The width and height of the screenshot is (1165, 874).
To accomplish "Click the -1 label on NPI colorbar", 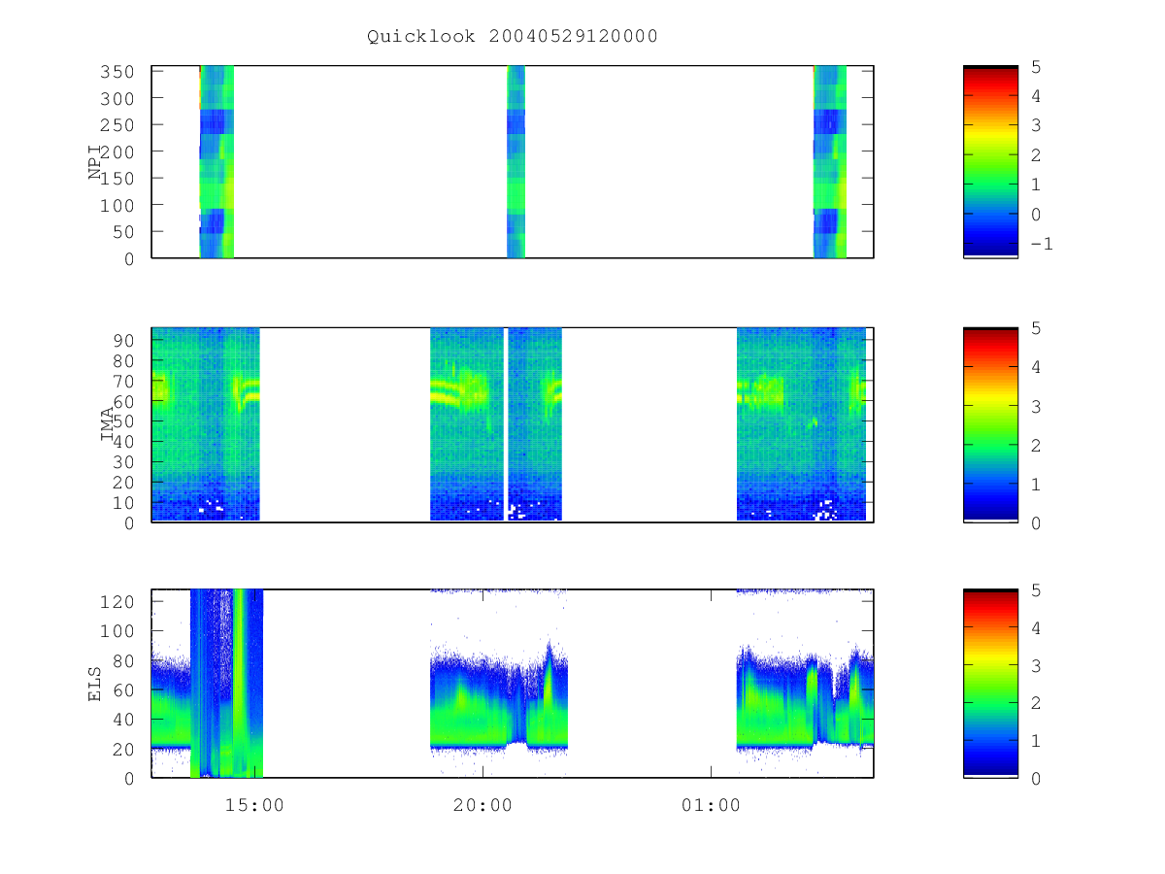I will [1041, 244].
